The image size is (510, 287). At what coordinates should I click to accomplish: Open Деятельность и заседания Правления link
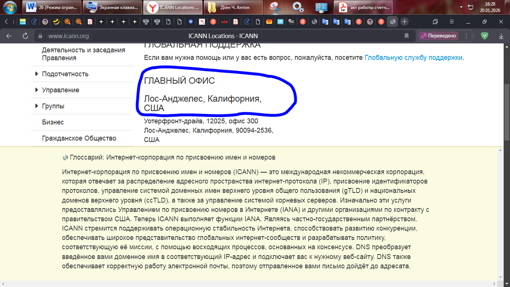point(83,54)
